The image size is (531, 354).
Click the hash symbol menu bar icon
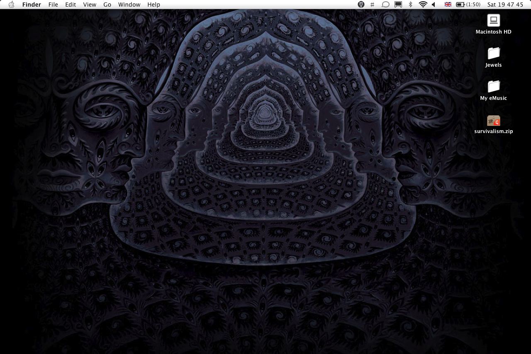pyautogui.click(x=373, y=5)
